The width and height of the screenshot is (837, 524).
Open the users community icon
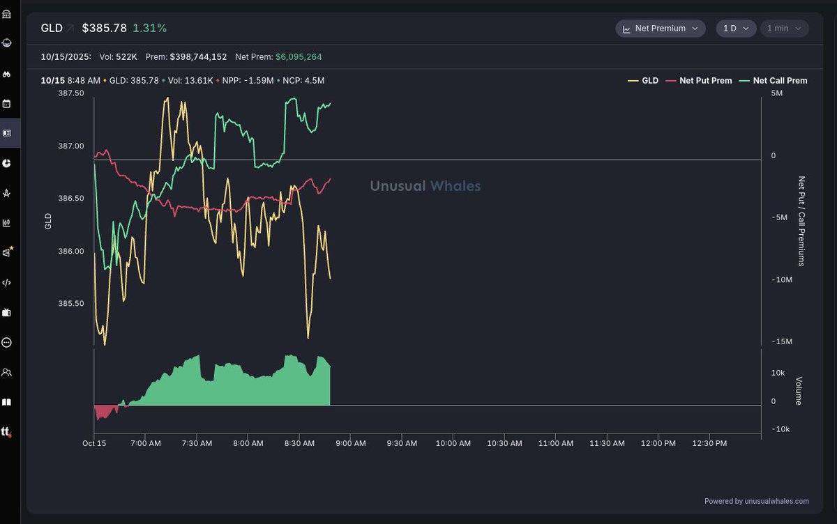point(6,372)
